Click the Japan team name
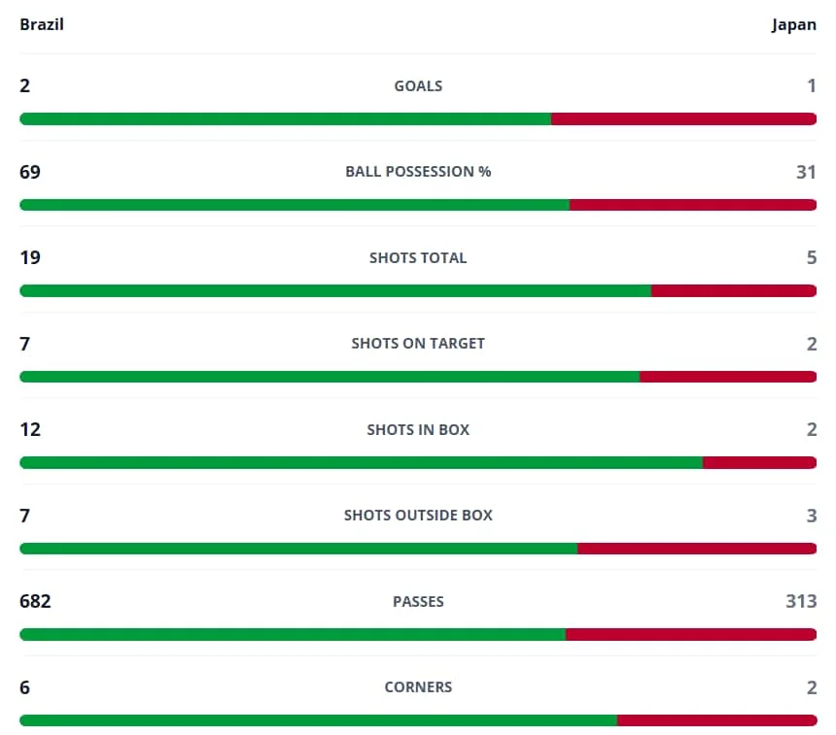Image resolution: width=836 pixels, height=735 pixels. [x=793, y=25]
